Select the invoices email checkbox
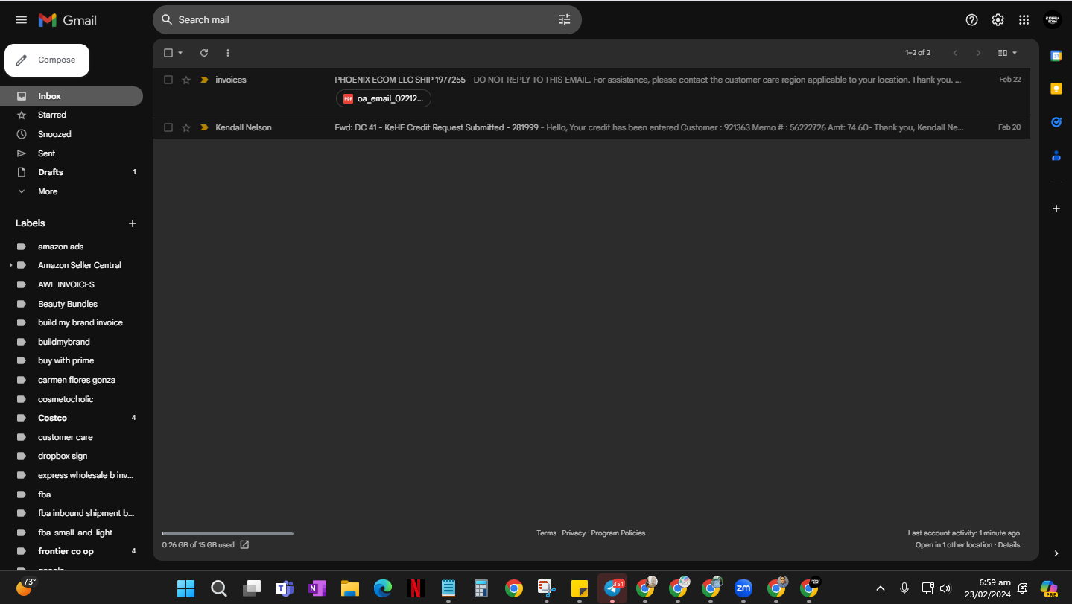Screen dimensions: 1072x604 [168, 80]
